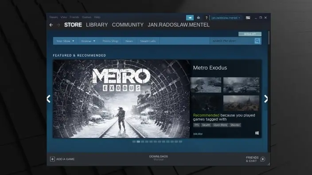Switch to the COMMUNITY tab
Screen dimensions: 312x175
point(128,25)
